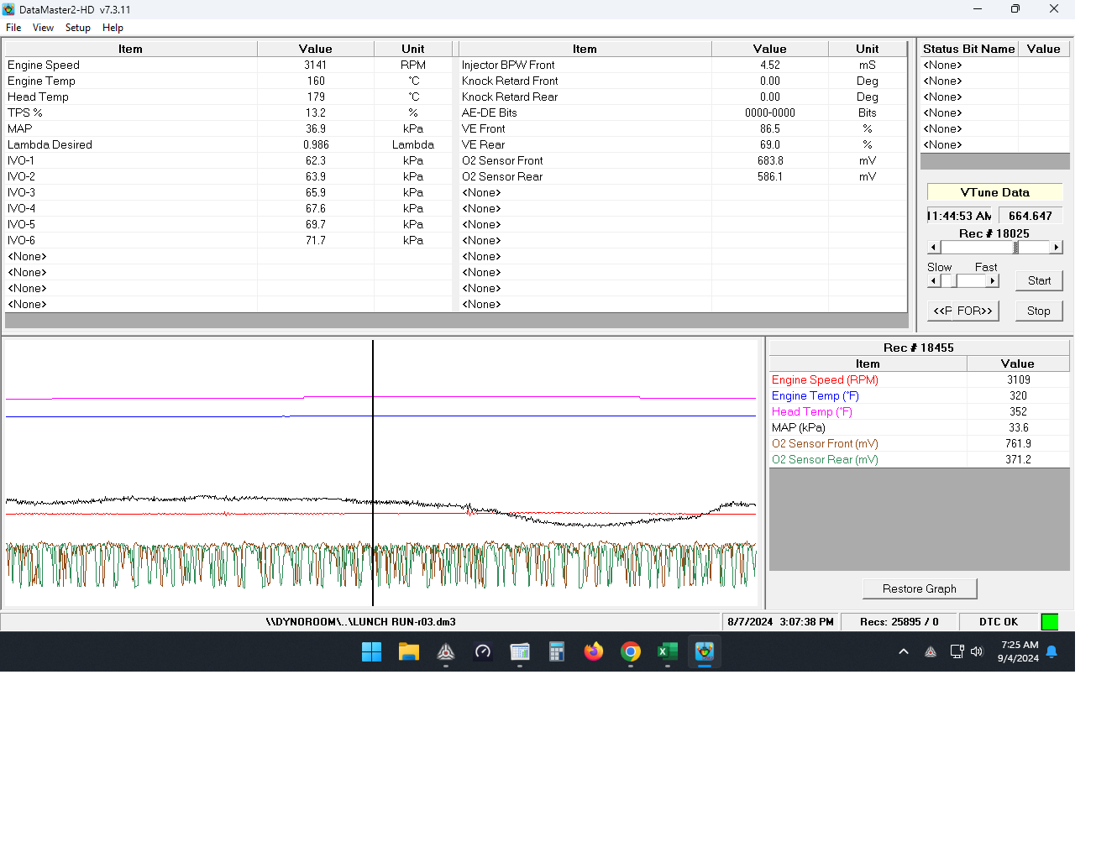This screenshot has width=1096, height=842.
Task: Open File Explorer from the taskbar
Action: click(x=409, y=651)
